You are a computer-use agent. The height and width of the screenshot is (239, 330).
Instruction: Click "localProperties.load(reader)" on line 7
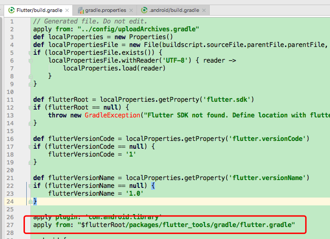(x=114, y=68)
